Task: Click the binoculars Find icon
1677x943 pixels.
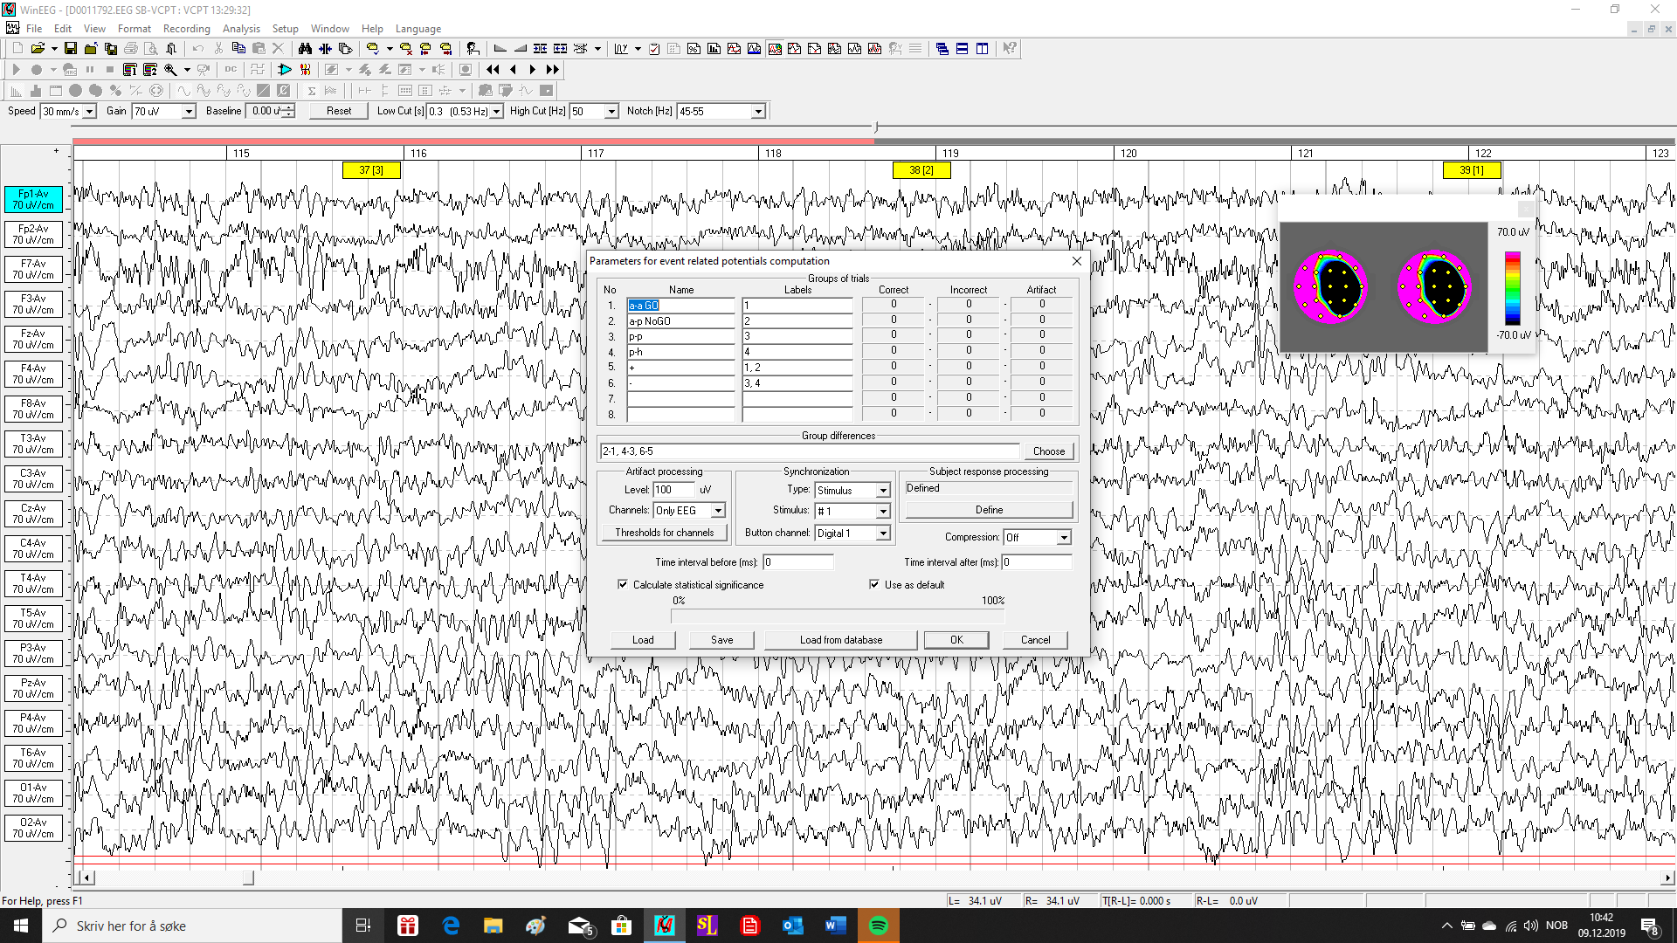Action: pos(305,49)
